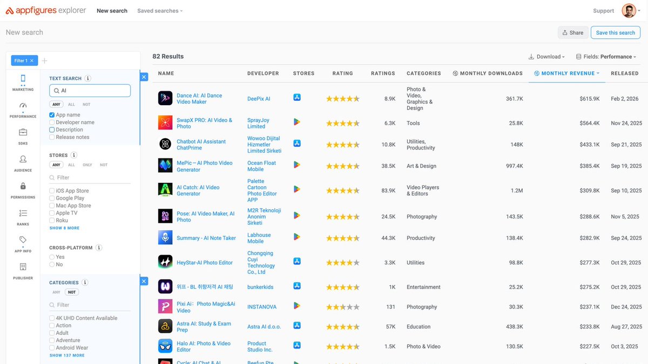
Task: Click the text search input field
Action: pos(90,91)
